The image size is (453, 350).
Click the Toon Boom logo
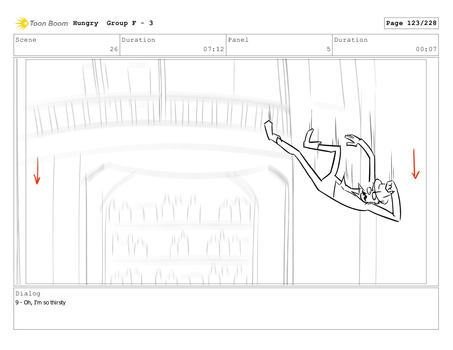(41, 23)
